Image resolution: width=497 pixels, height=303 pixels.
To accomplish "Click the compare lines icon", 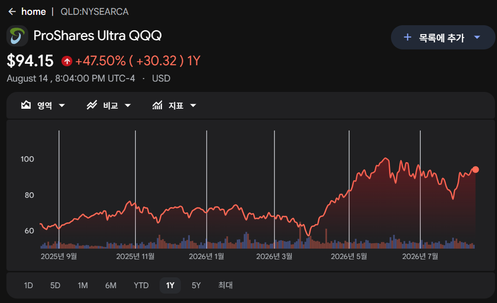I will tap(92, 105).
